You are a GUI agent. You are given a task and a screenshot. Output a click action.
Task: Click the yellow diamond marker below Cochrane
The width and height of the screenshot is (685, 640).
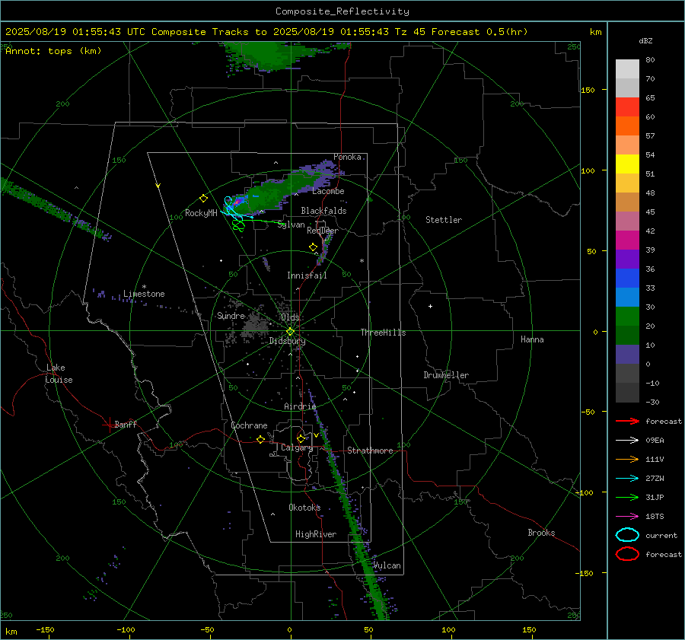261,439
